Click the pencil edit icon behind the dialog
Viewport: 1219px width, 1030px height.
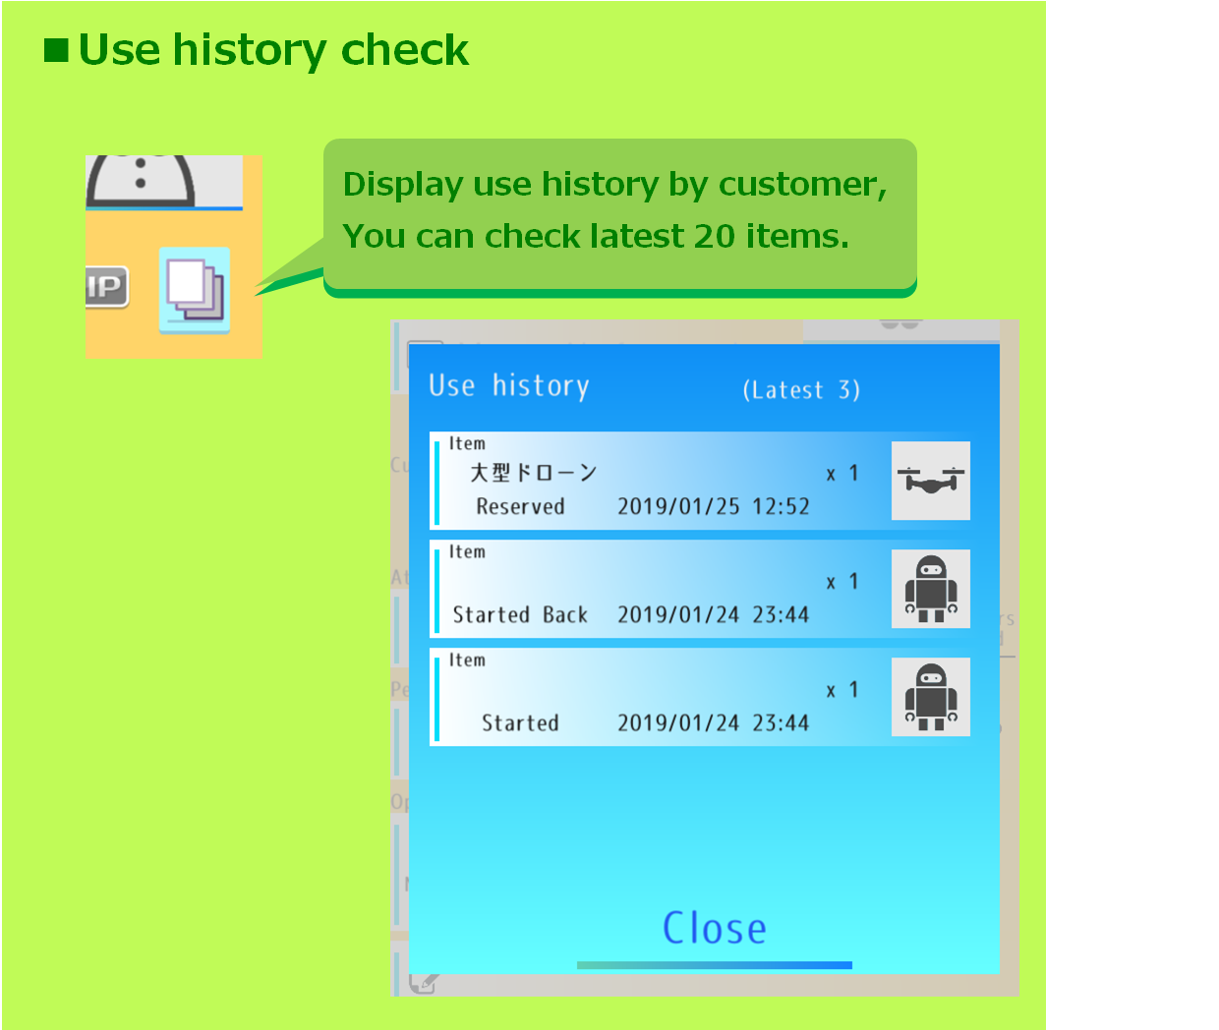pyautogui.click(x=423, y=981)
